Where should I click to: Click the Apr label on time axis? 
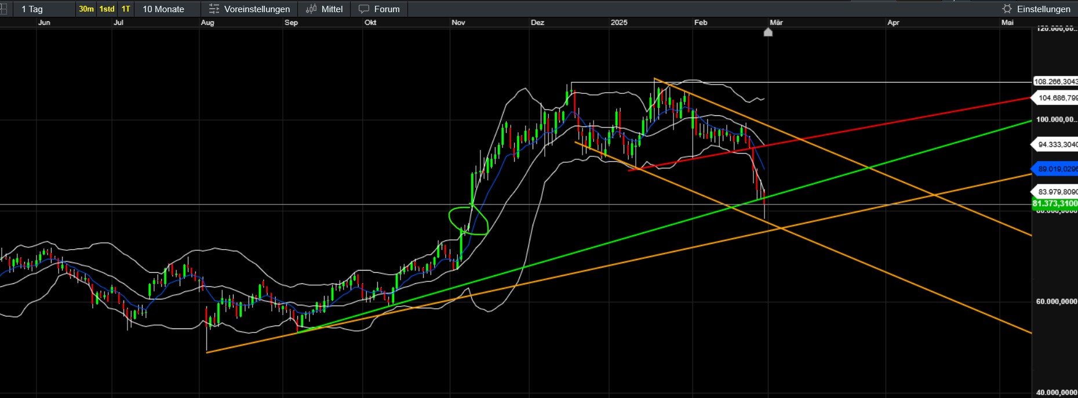tap(893, 23)
